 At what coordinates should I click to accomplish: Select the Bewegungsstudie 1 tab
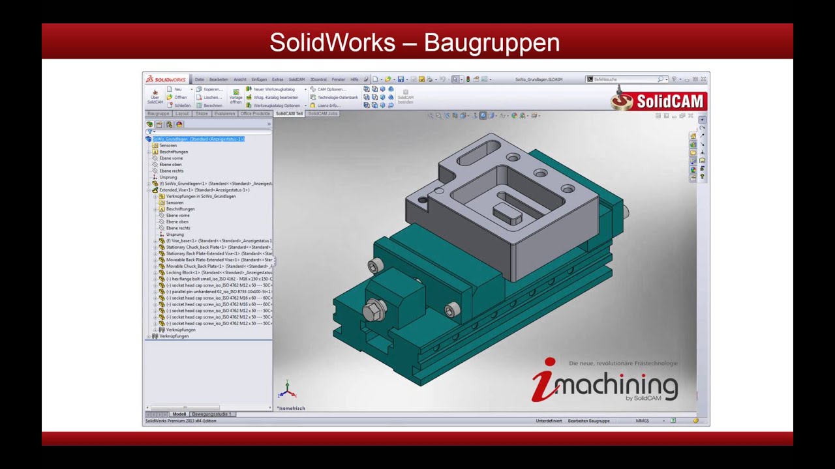tap(211, 414)
